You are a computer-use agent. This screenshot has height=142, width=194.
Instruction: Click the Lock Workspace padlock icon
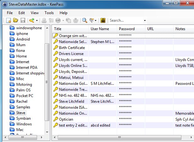pos(103,20)
